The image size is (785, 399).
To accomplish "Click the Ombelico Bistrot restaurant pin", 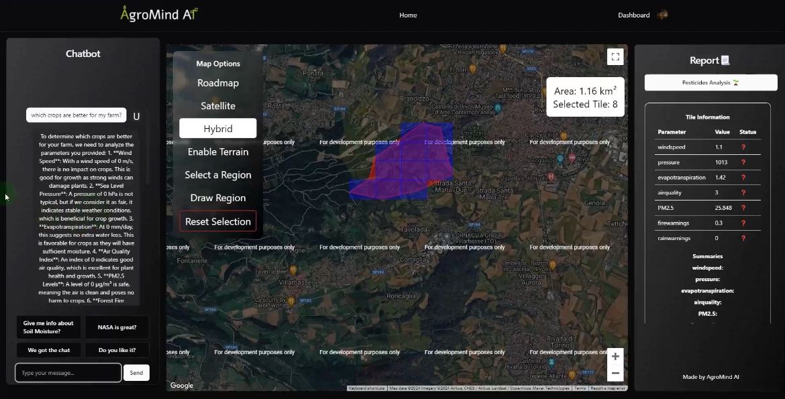I will [553, 264].
